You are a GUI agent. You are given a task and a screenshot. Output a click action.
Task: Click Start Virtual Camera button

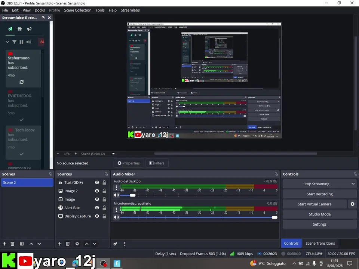pos(314,204)
